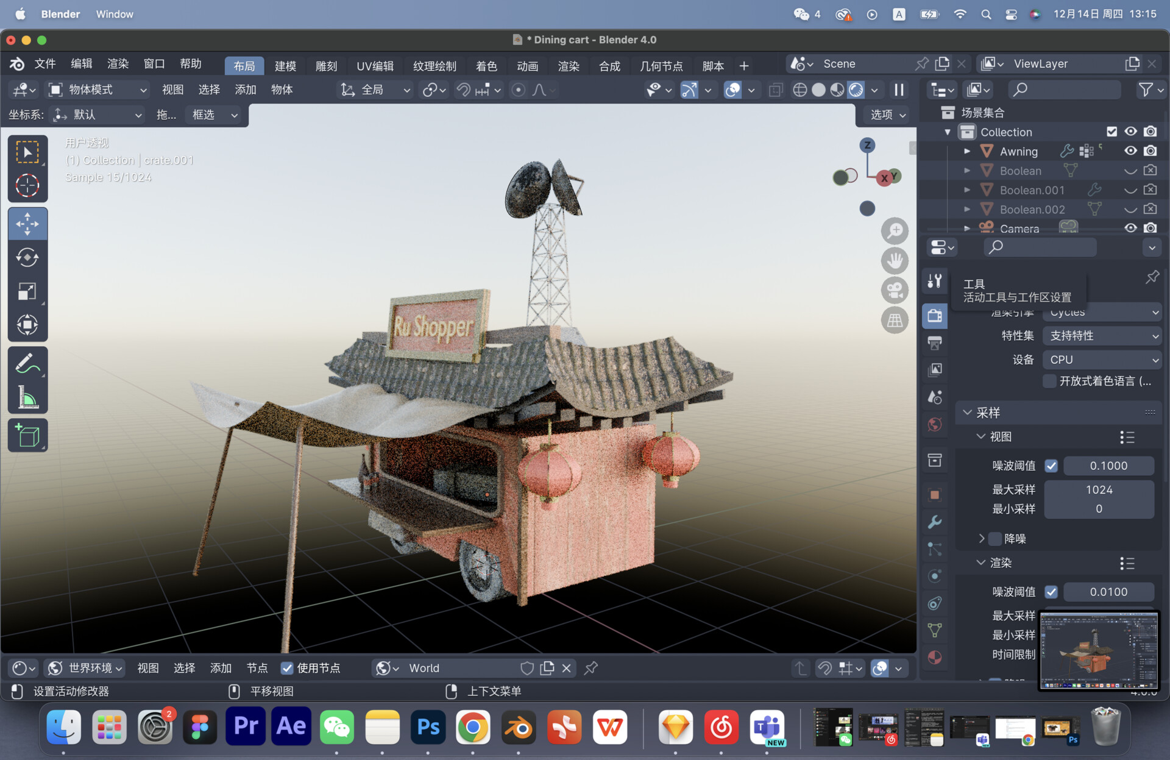Open the File menu
The width and height of the screenshot is (1170, 760).
[44, 64]
